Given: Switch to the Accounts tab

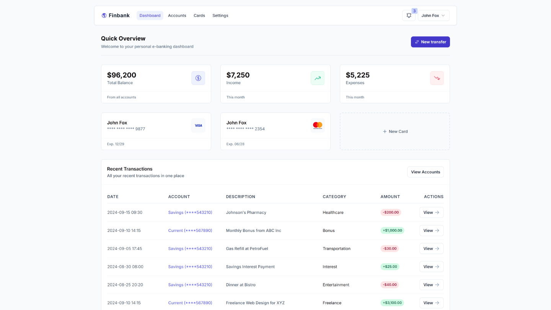Looking at the screenshot, I should 177,15.
